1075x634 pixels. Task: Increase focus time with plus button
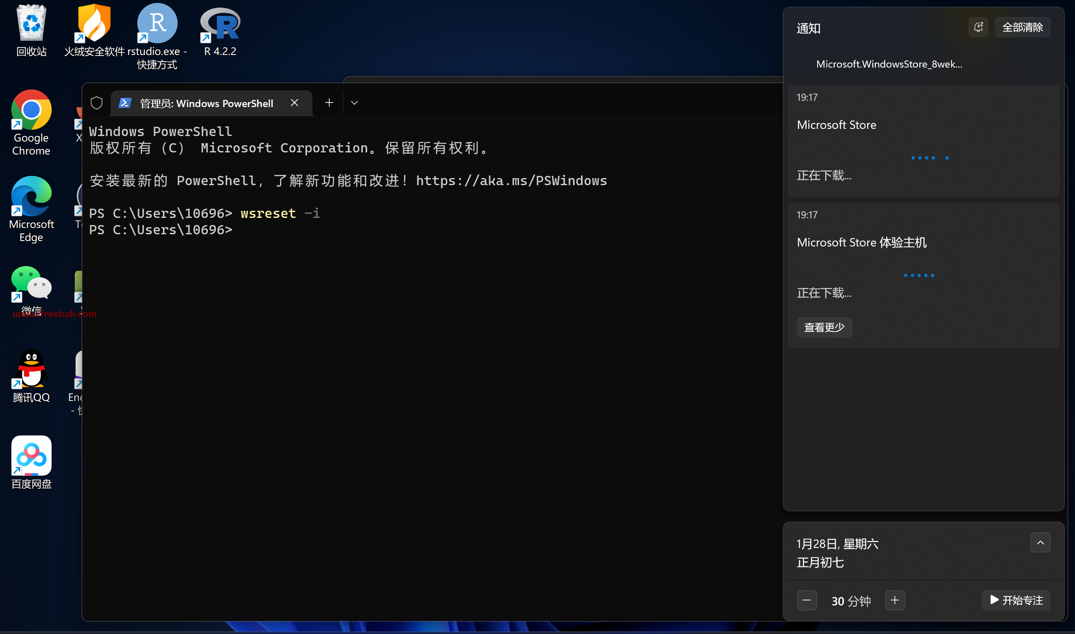895,600
